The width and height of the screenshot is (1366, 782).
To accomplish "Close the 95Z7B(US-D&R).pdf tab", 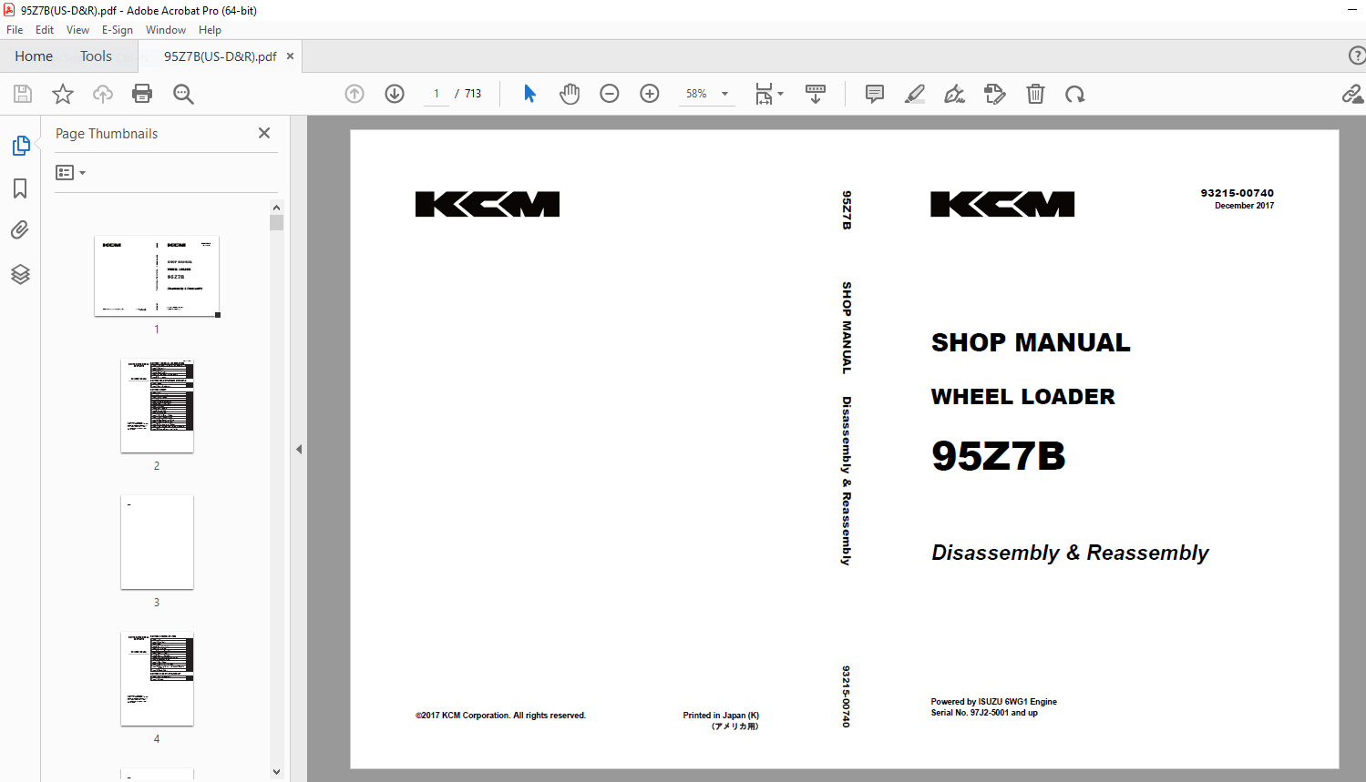I will coord(291,56).
